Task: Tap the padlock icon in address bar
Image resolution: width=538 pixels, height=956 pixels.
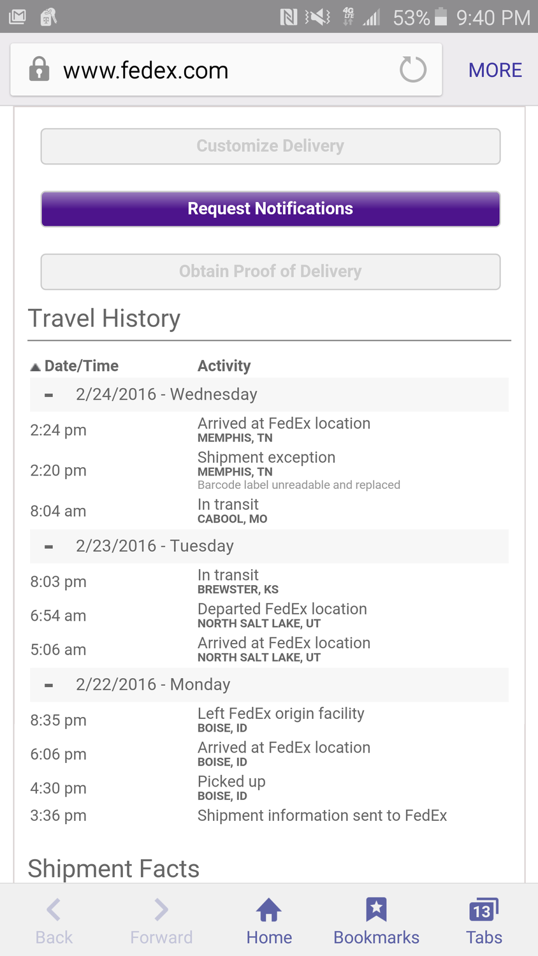Action: coord(39,69)
